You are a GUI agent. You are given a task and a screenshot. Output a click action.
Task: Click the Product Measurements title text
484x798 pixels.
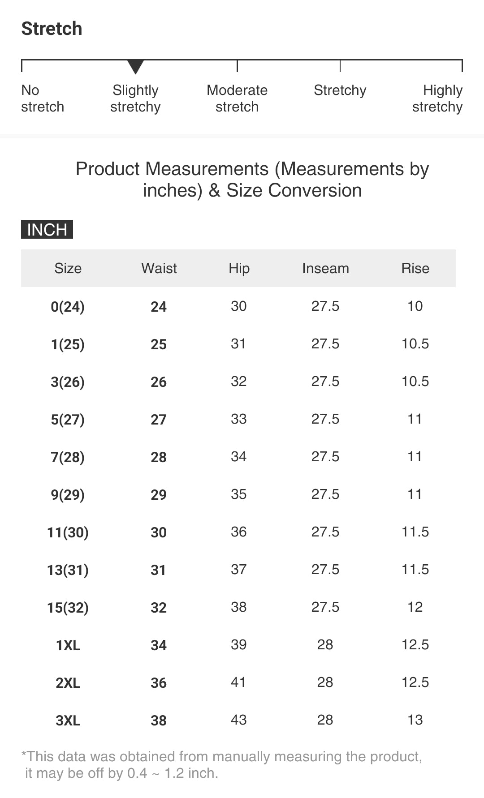(252, 180)
